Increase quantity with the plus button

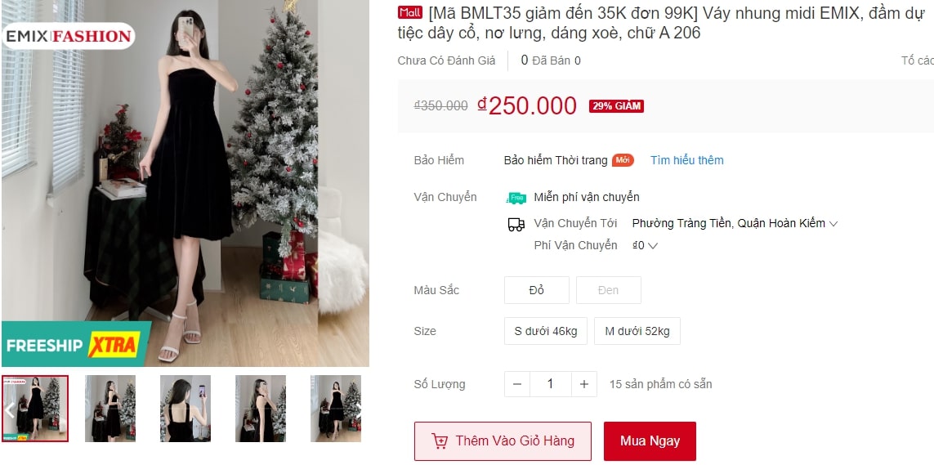coord(584,384)
